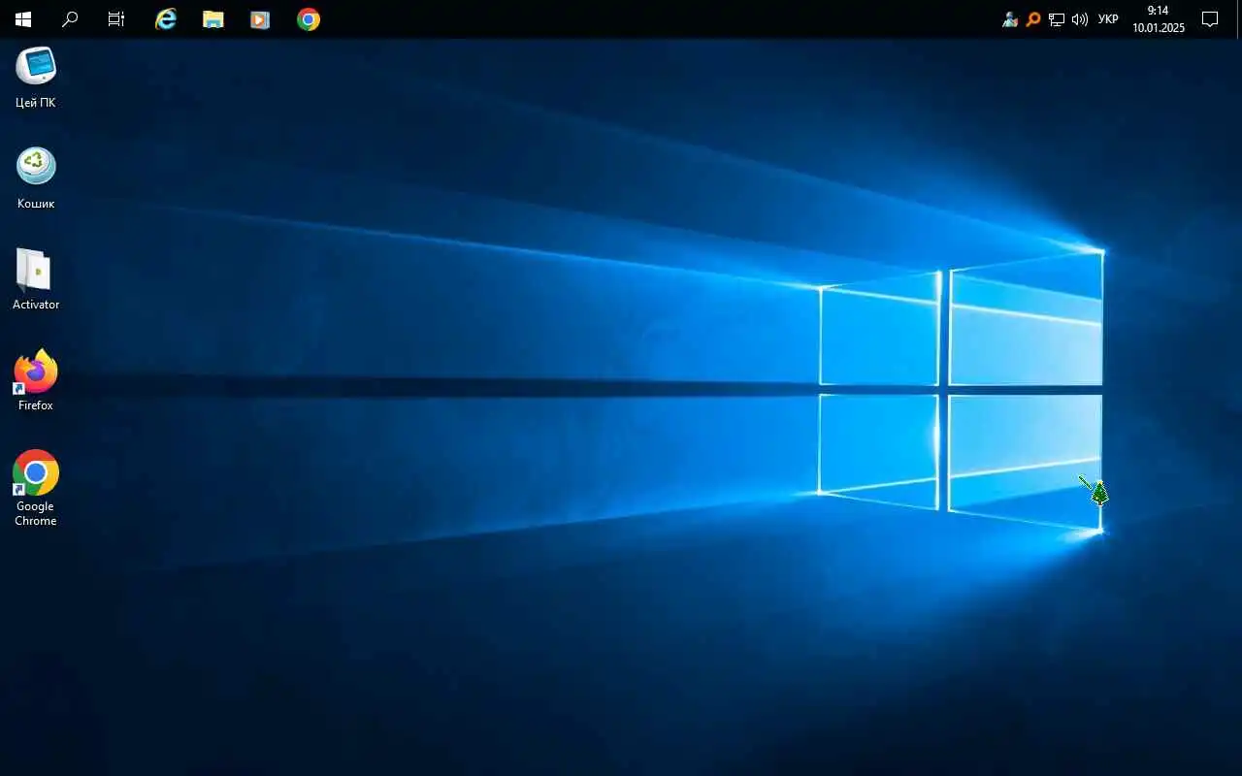The height and width of the screenshot is (776, 1242).
Task: Open the clock showing 9:14
Action: (x=1159, y=19)
